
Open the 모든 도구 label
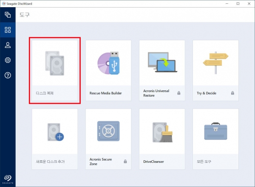click(x=204, y=162)
